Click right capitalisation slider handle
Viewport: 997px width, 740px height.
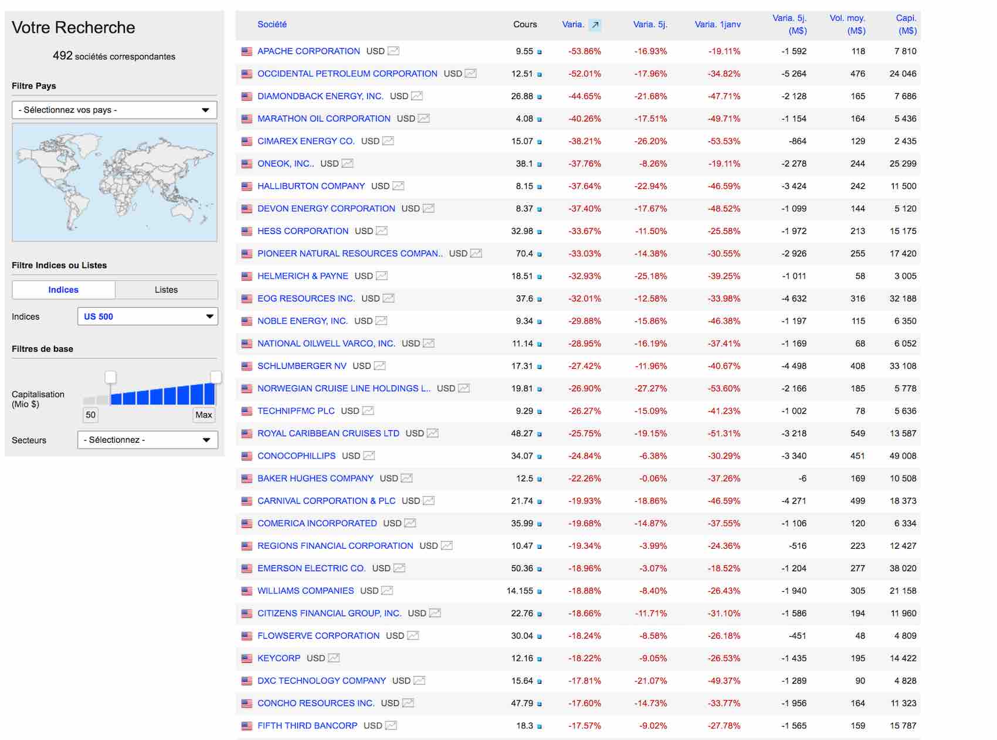coord(216,377)
